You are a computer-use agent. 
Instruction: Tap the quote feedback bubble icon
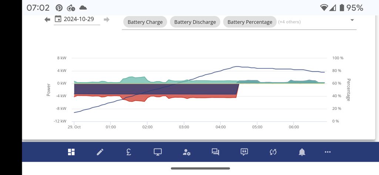[244, 152]
